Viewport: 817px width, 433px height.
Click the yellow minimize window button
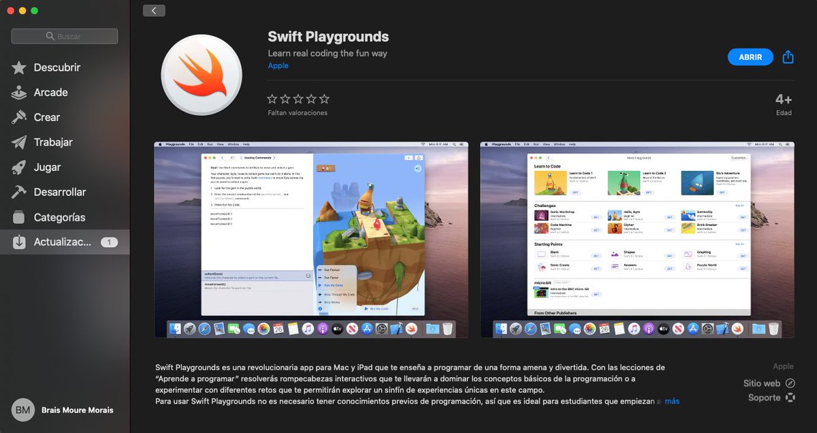tap(22, 11)
